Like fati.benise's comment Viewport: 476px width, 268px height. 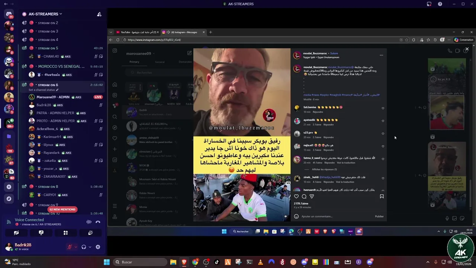tap(383, 108)
